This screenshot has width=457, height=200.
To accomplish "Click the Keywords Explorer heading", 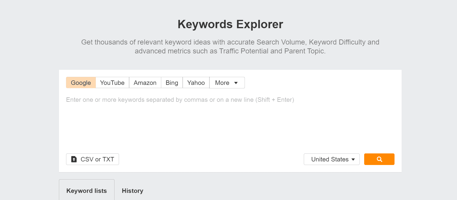I will coord(230,24).
